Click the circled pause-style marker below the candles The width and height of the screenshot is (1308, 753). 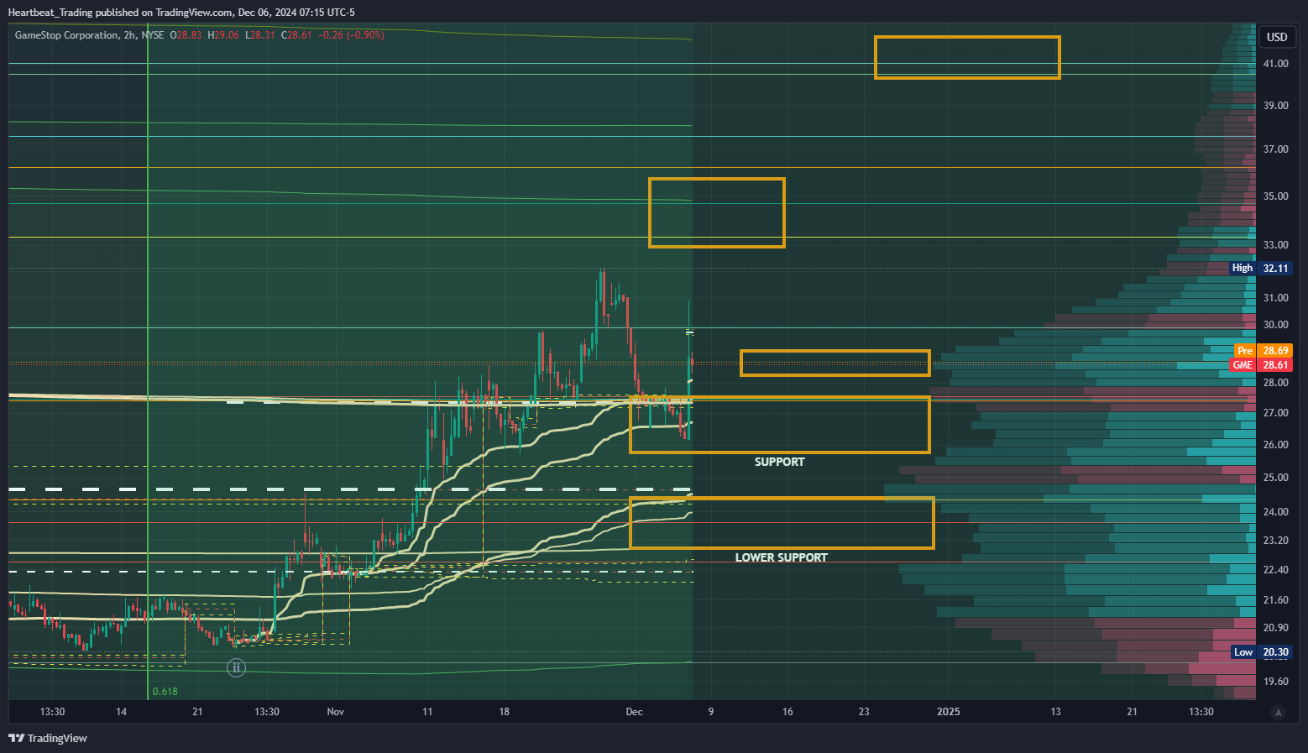click(237, 668)
